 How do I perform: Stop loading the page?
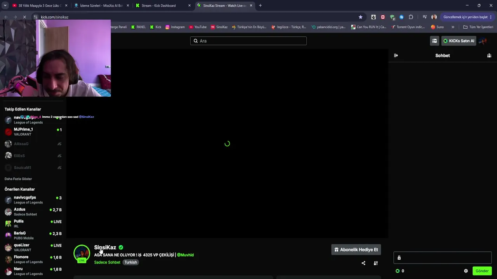(24, 17)
